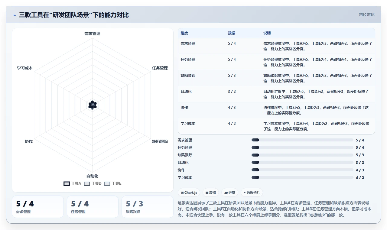
Task: Click the cluster of points at the radar center
Action: click(x=93, y=105)
